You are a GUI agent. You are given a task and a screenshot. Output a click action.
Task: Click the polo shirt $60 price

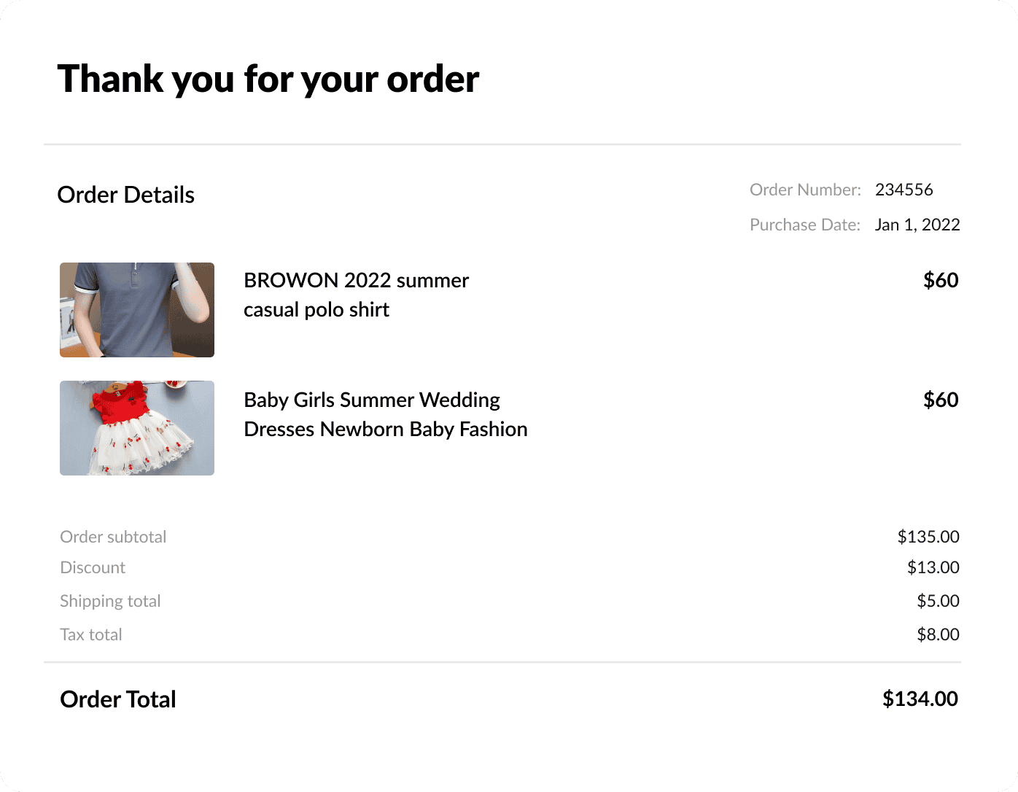pyautogui.click(x=940, y=280)
